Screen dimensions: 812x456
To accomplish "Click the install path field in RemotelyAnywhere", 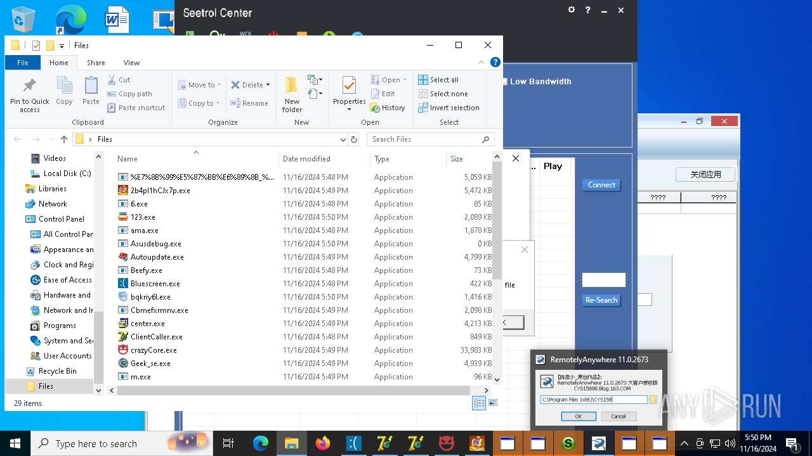I will click(x=594, y=400).
